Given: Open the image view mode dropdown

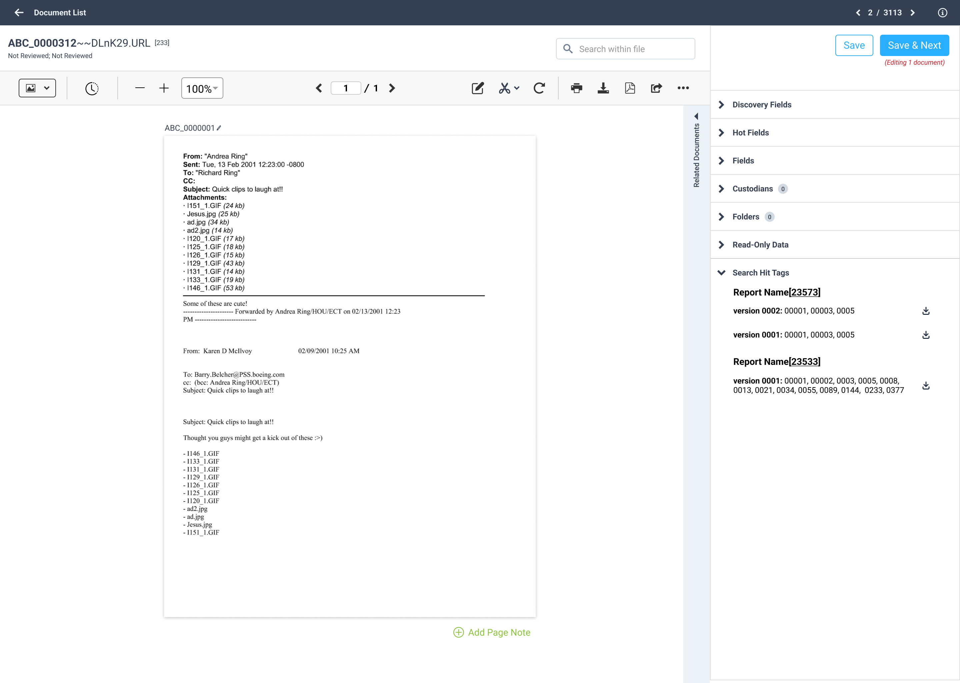Looking at the screenshot, I should pos(37,88).
